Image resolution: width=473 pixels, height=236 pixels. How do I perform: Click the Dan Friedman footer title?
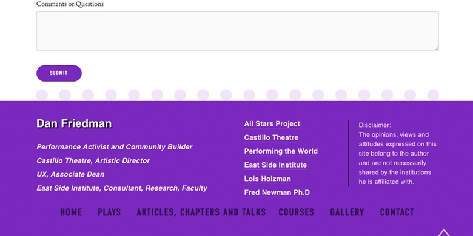(74, 123)
